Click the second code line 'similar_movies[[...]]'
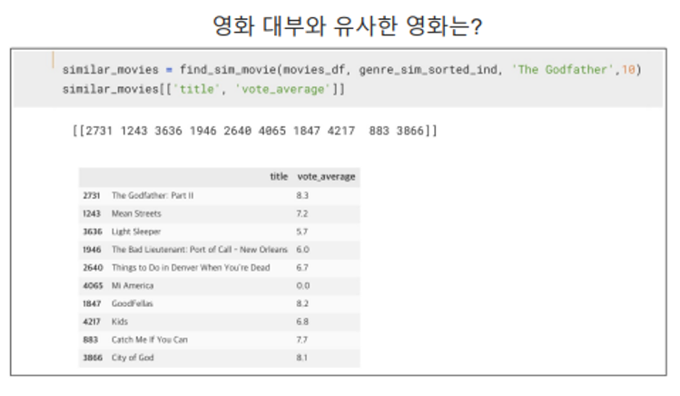 (203, 89)
